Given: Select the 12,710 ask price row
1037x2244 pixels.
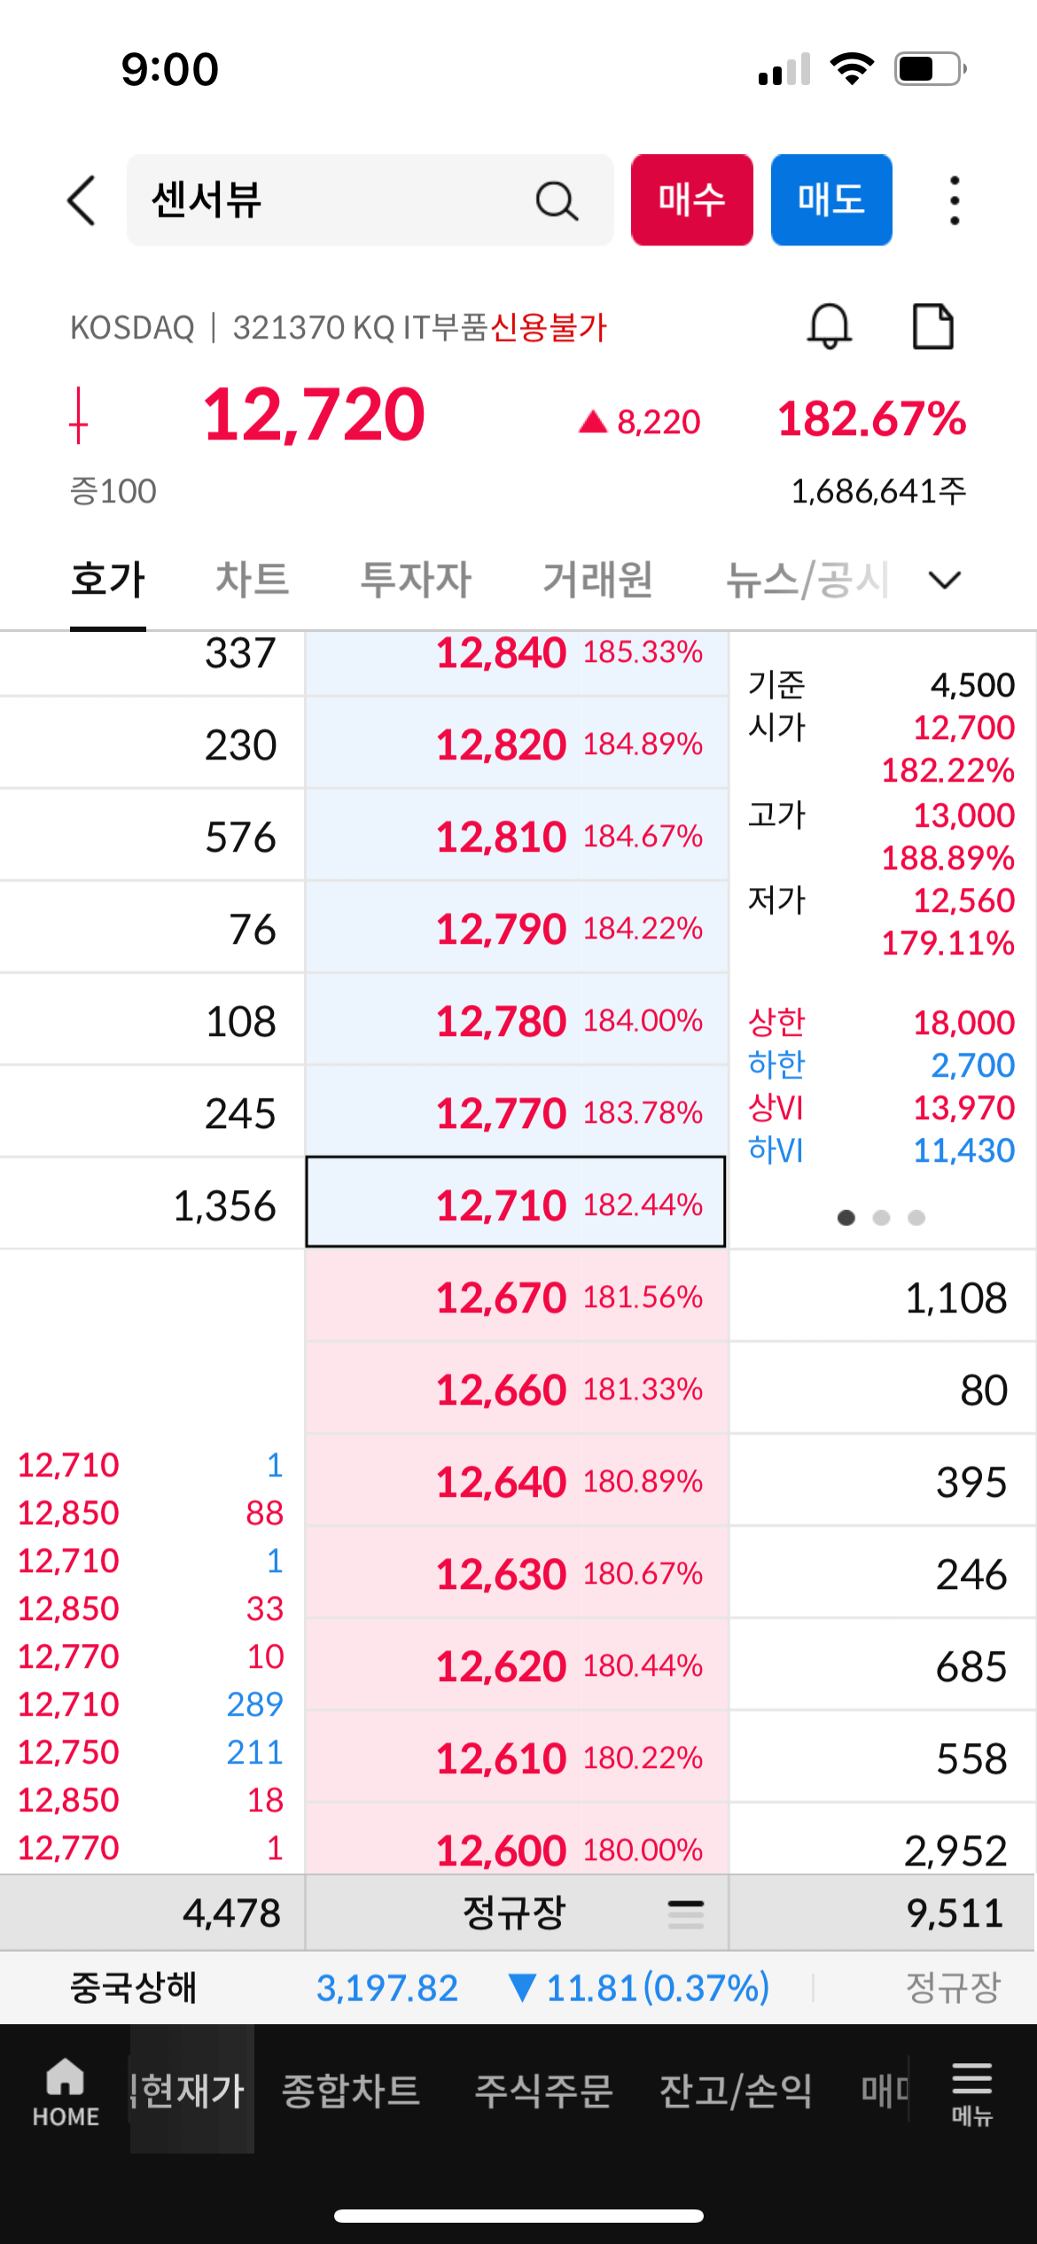Looking at the screenshot, I should coord(516,1202).
